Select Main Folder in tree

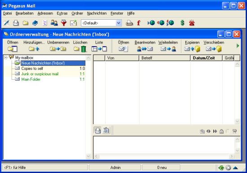(x=31, y=79)
